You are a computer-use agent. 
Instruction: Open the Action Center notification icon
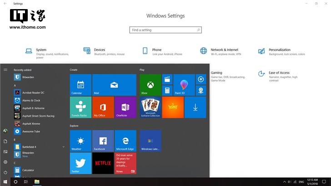324,182
